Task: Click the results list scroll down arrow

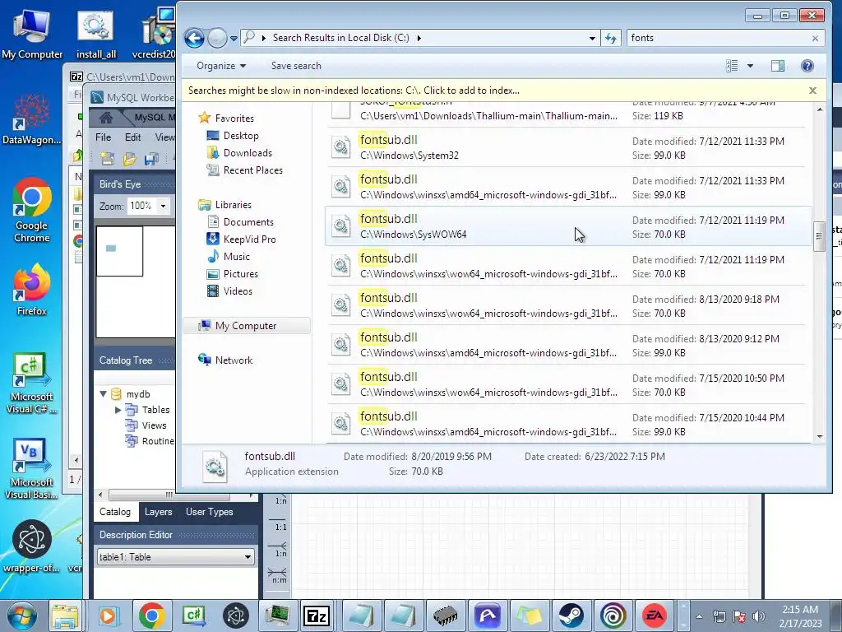Action: point(820,436)
